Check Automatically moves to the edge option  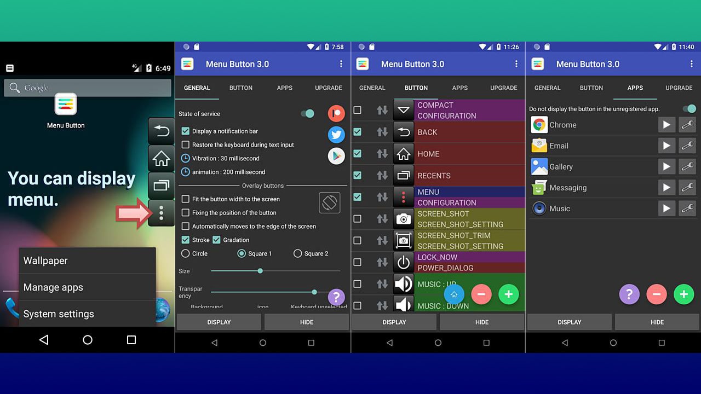(185, 226)
